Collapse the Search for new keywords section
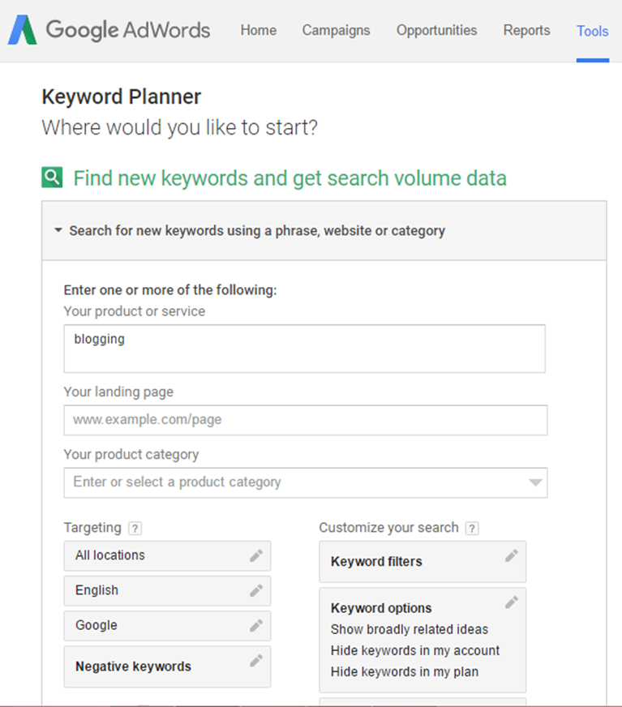Image resolution: width=622 pixels, height=707 pixels. pos(58,230)
